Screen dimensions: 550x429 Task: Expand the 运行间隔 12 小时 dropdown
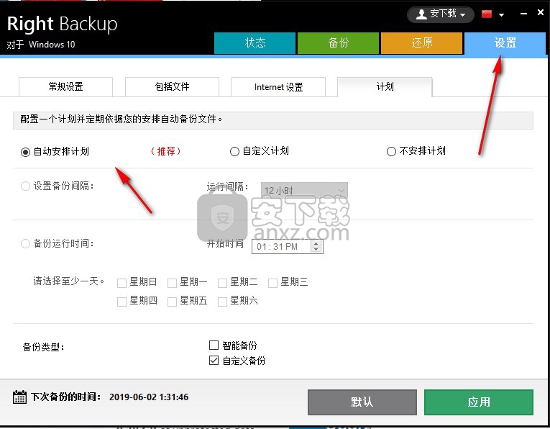coord(304,191)
